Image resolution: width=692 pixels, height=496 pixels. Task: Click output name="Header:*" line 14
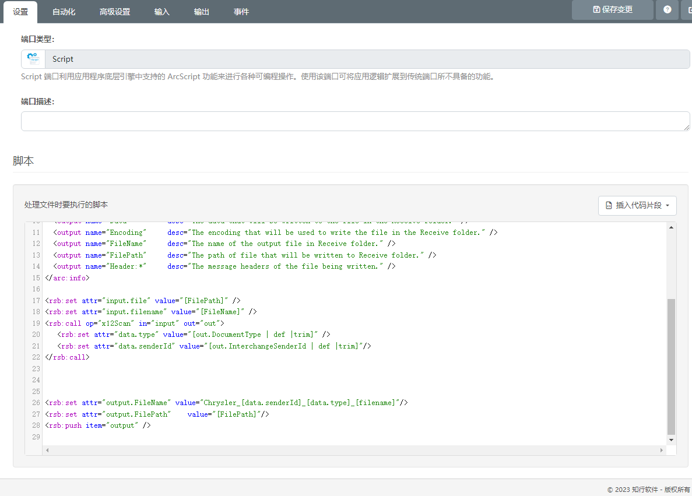point(224,266)
